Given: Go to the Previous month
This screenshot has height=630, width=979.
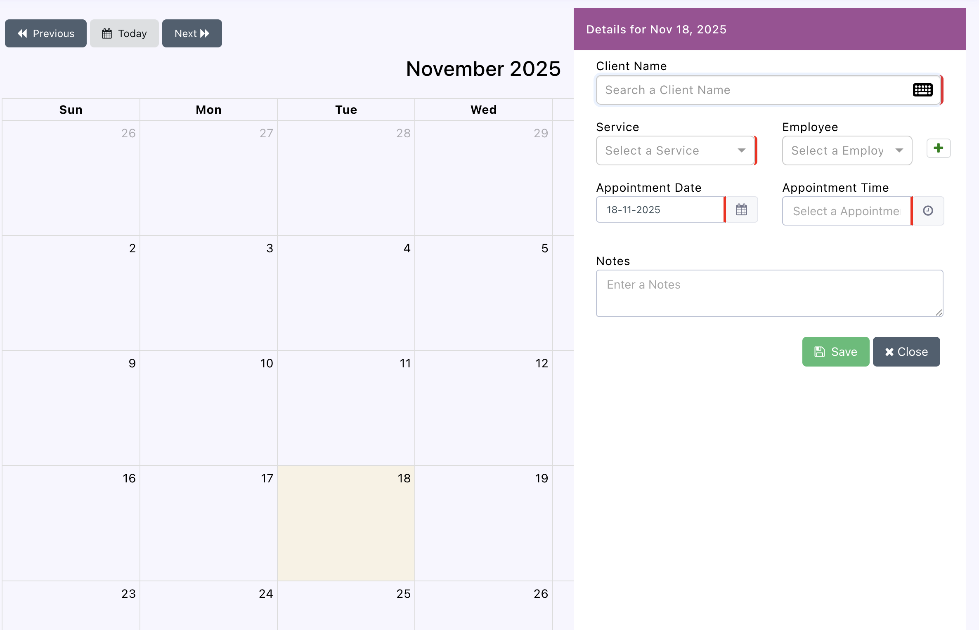Looking at the screenshot, I should click(x=46, y=33).
